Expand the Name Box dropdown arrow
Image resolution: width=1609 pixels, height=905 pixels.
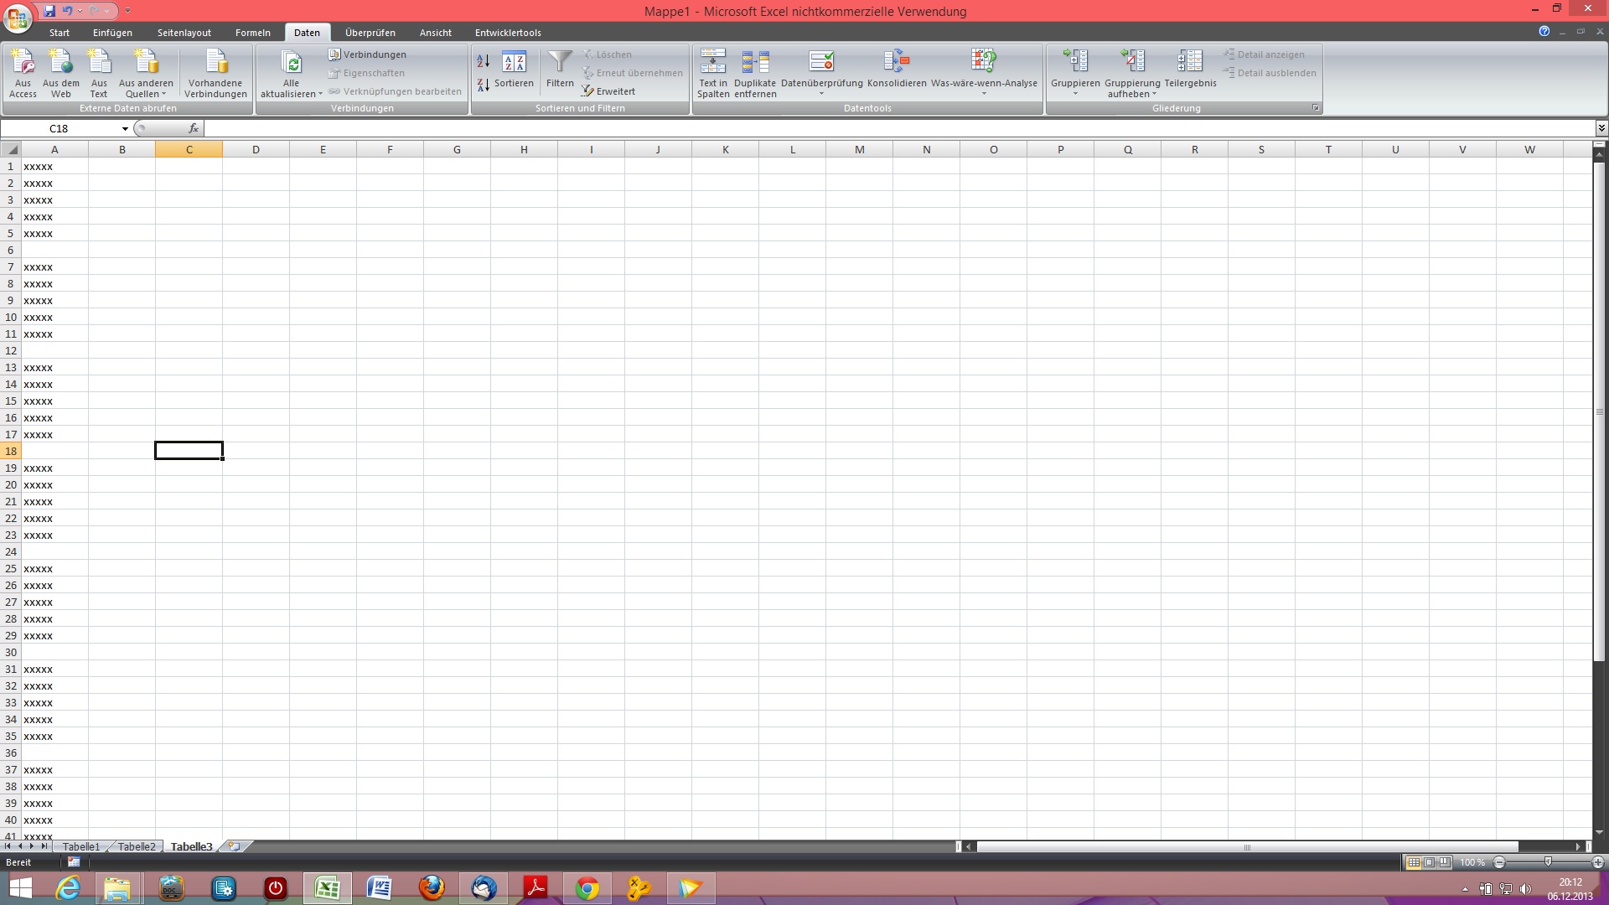point(125,129)
